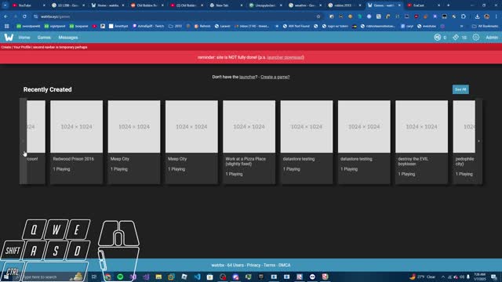The image size is (502, 282).
Task: Advance the game carousel with right arrow
Action: (478, 141)
